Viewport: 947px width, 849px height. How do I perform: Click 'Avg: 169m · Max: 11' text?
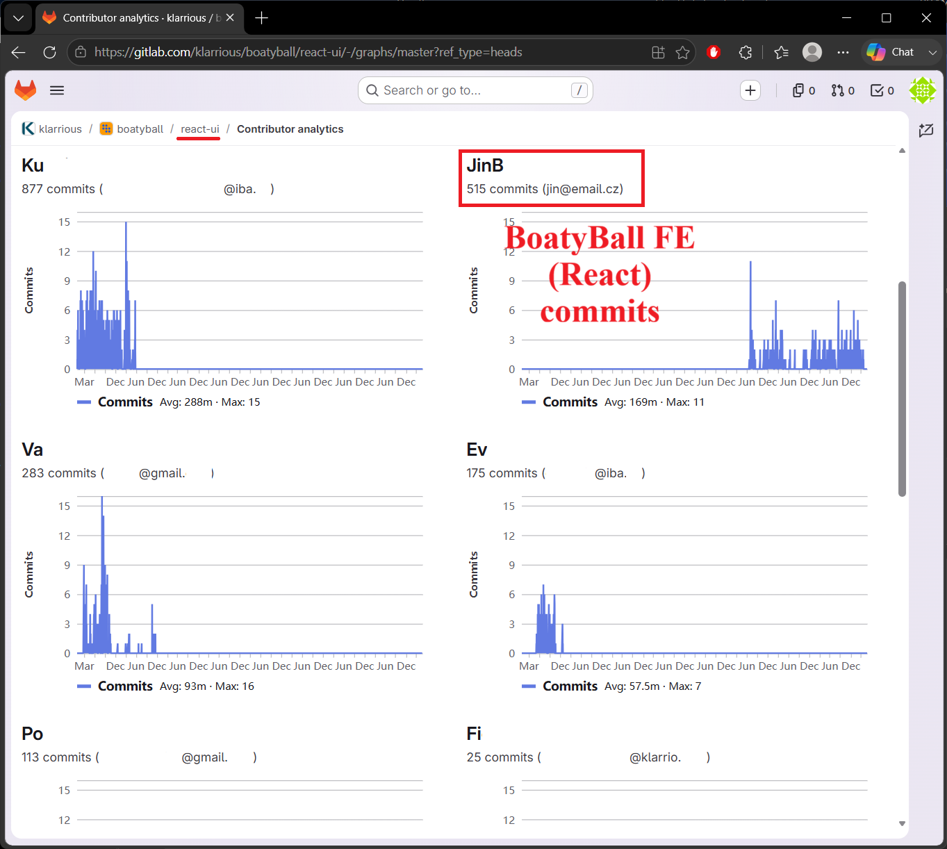654,402
